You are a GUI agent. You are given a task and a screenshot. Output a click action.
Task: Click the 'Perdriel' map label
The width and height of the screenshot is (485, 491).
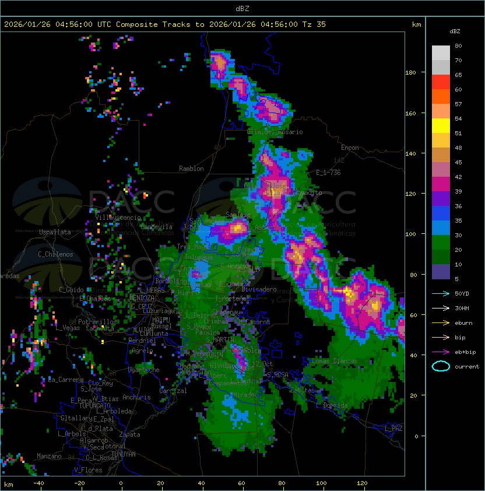click(x=142, y=341)
